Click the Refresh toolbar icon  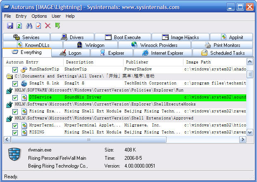click(19, 26)
